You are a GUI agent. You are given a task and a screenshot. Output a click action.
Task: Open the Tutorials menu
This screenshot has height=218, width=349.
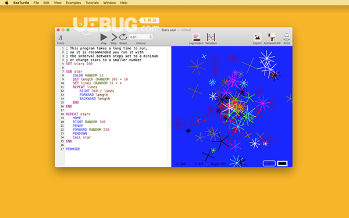[92, 3]
